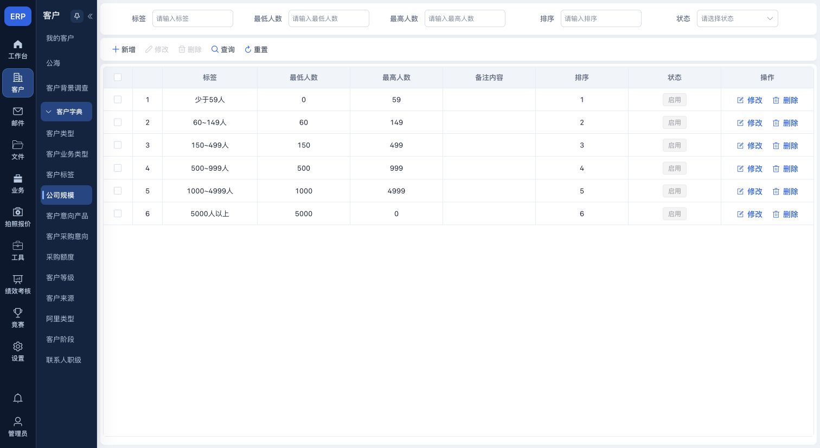
Task: Collapse the 客户 submenu panel
Action: click(90, 16)
